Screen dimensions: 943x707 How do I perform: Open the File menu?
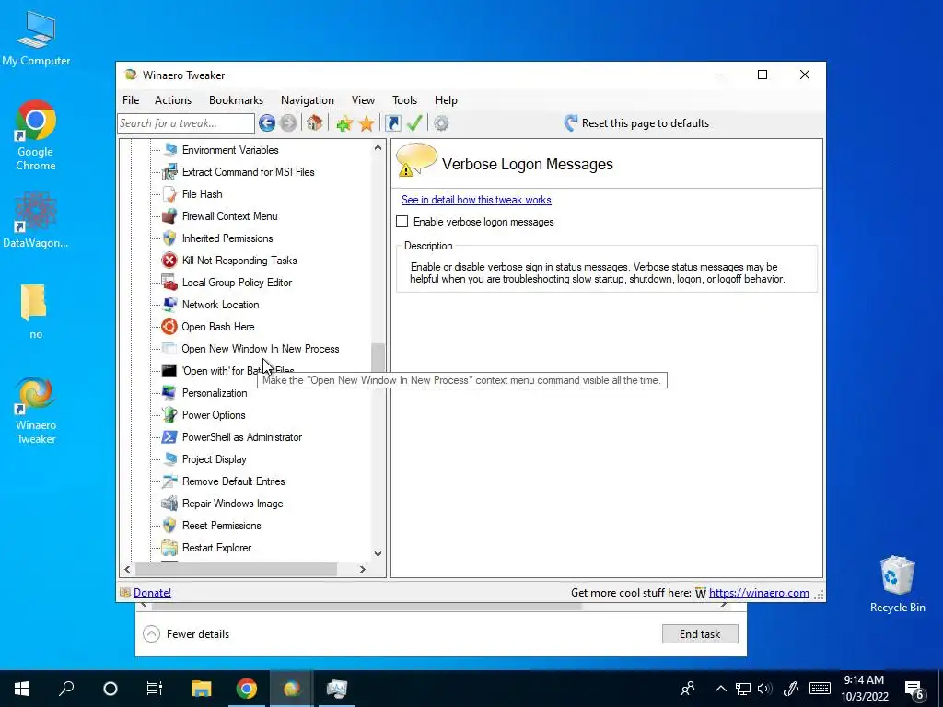click(x=131, y=100)
